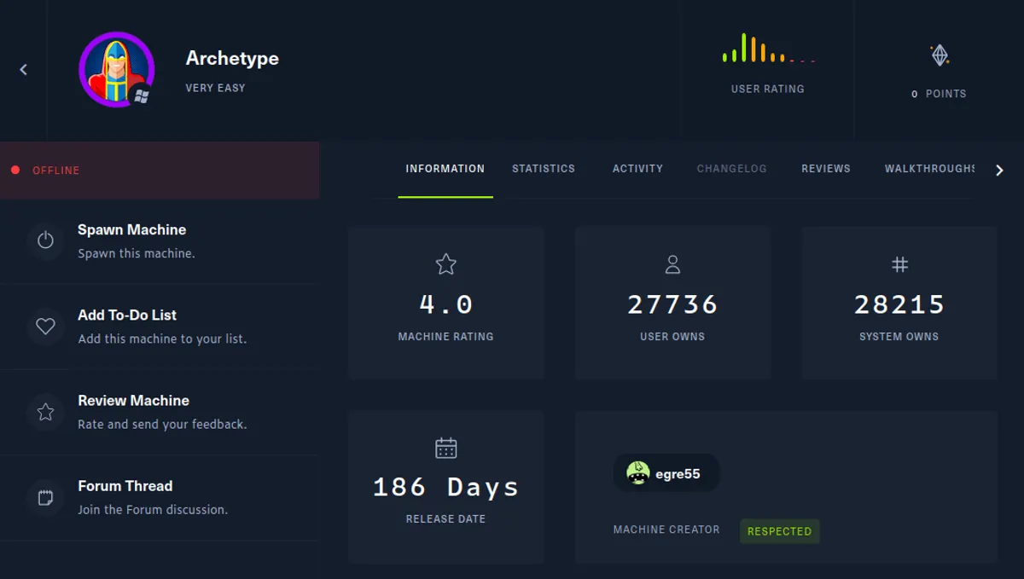
Task: Switch to the Statistics tab
Action: (544, 169)
